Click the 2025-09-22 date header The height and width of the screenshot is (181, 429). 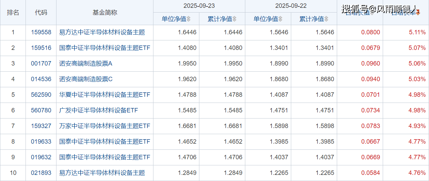click(291, 6)
